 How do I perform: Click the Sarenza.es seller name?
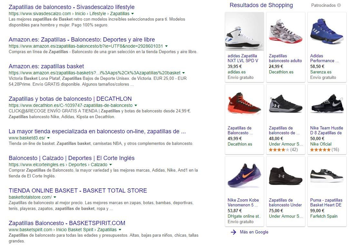(x=321, y=72)
